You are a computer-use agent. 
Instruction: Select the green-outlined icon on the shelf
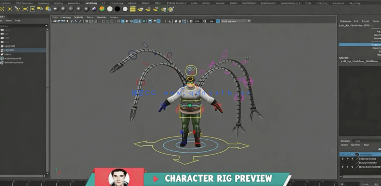(163, 9)
